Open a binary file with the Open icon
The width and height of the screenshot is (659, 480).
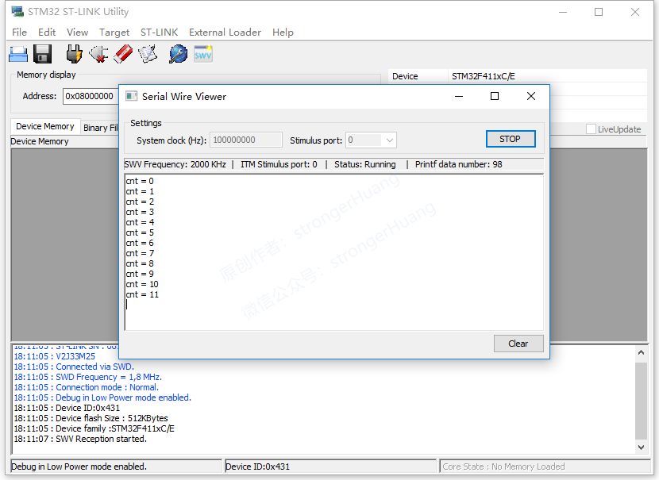[x=17, y=53]
